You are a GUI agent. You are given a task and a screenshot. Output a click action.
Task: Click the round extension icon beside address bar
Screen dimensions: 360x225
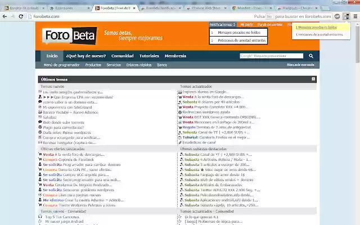(337, 16)
